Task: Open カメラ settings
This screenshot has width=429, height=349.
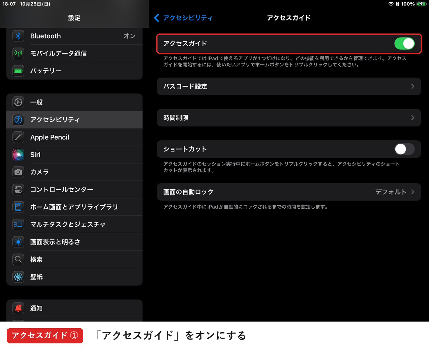Action: pos(74,172)
